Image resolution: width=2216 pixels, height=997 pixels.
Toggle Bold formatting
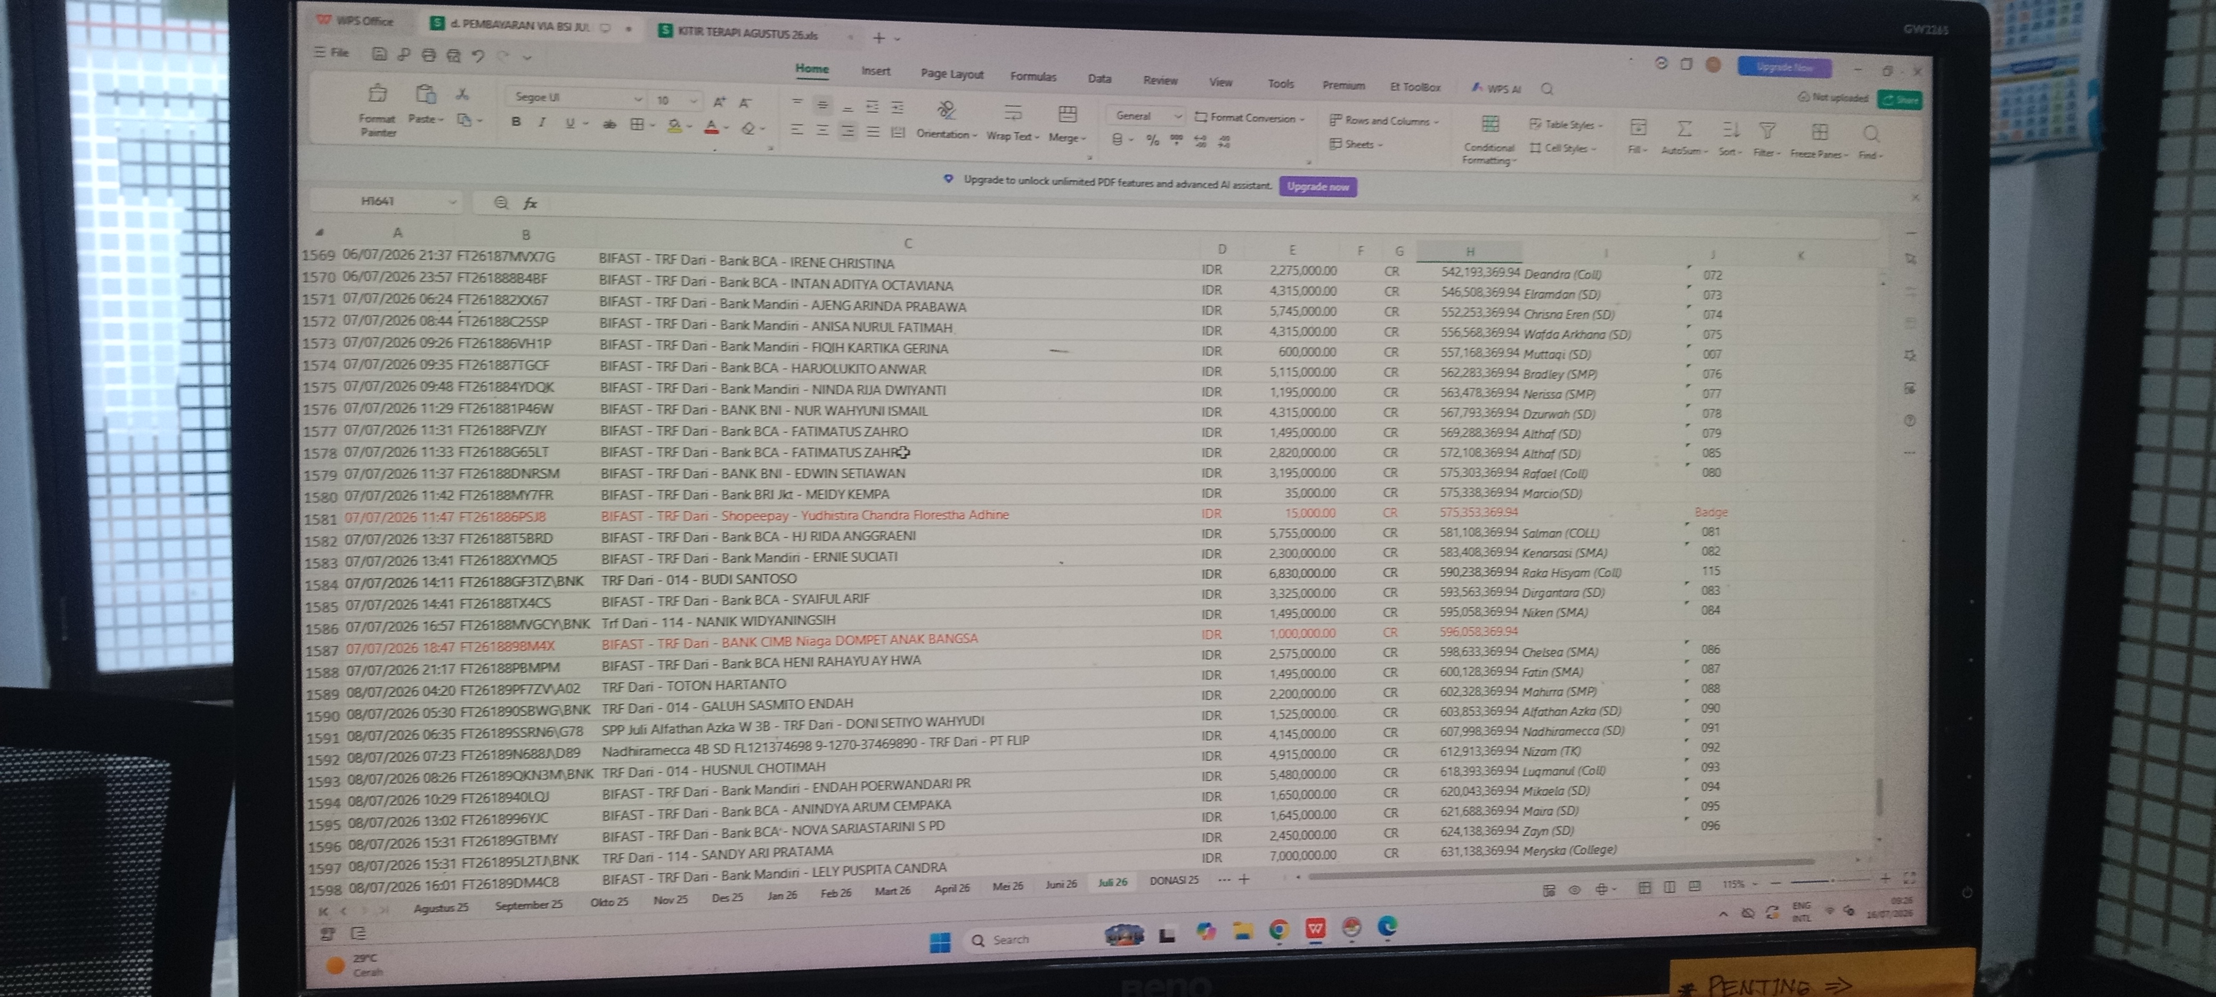[515, 122]
